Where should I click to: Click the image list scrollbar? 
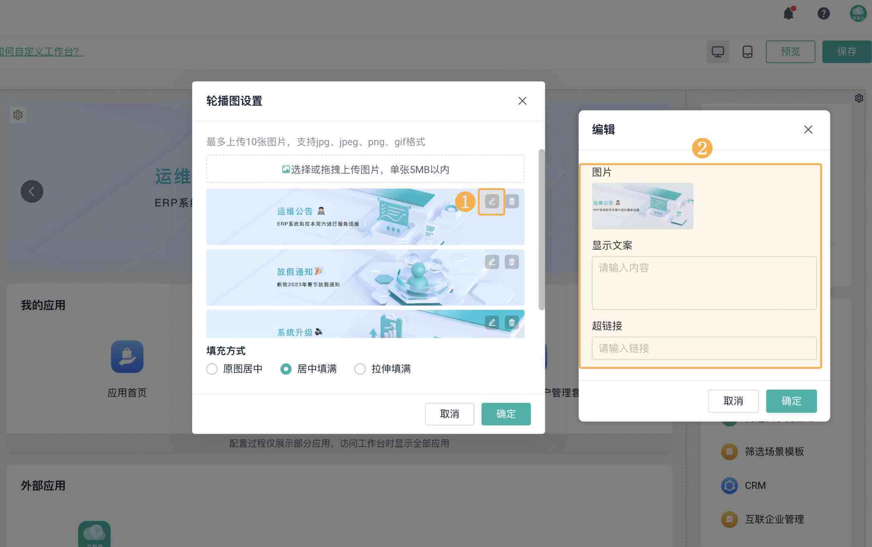(x=541, y=229)
